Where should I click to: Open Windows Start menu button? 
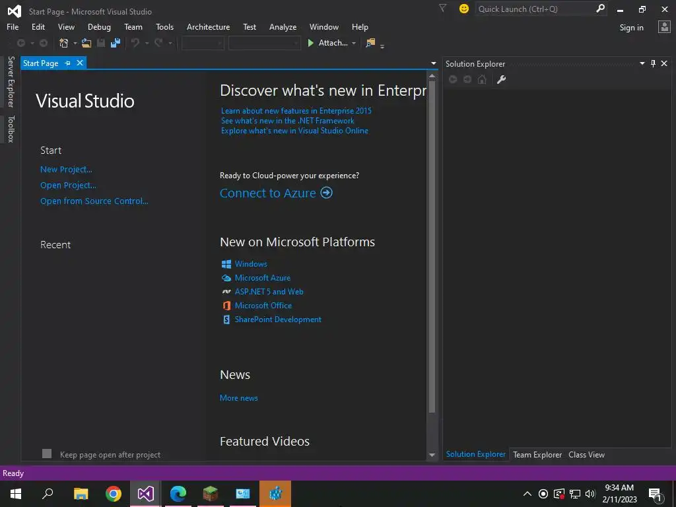coord(16,494)
